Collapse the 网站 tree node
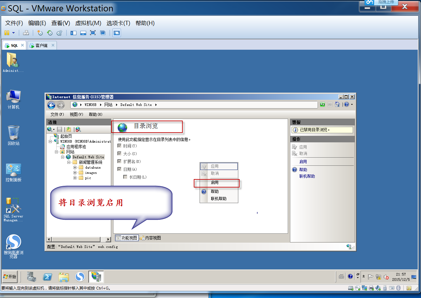 point(57,152)
